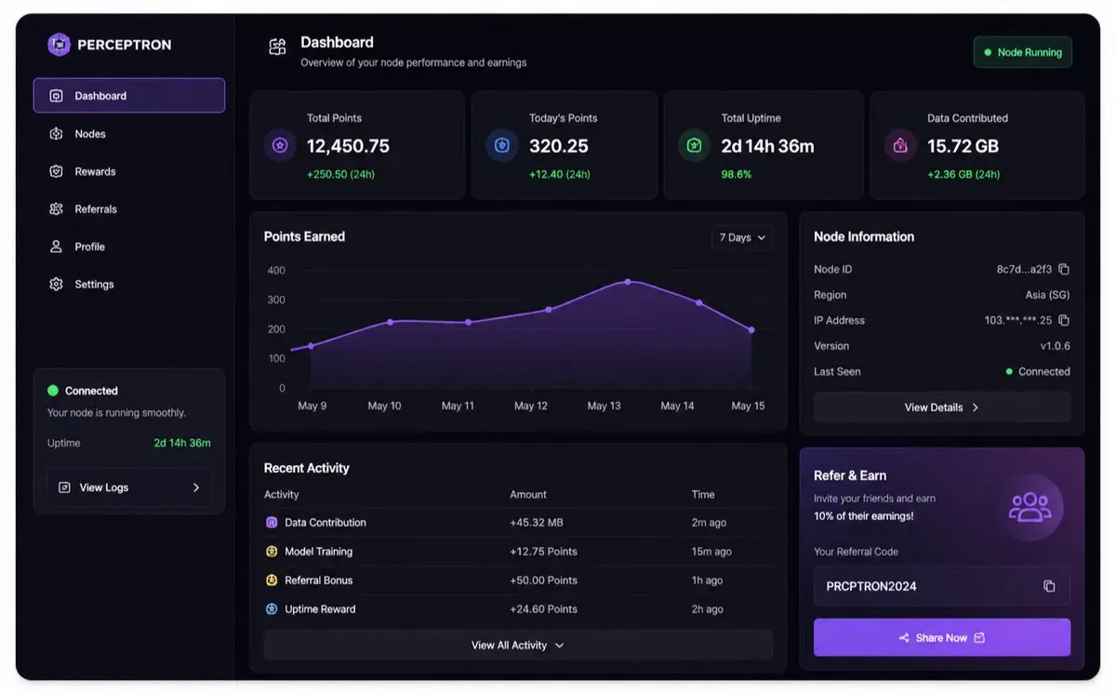
Task: Open View Logs in sidebar
Action: point(129,487)
